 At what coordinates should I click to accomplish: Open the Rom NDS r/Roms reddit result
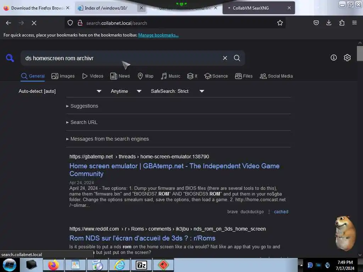coord(143,238)
